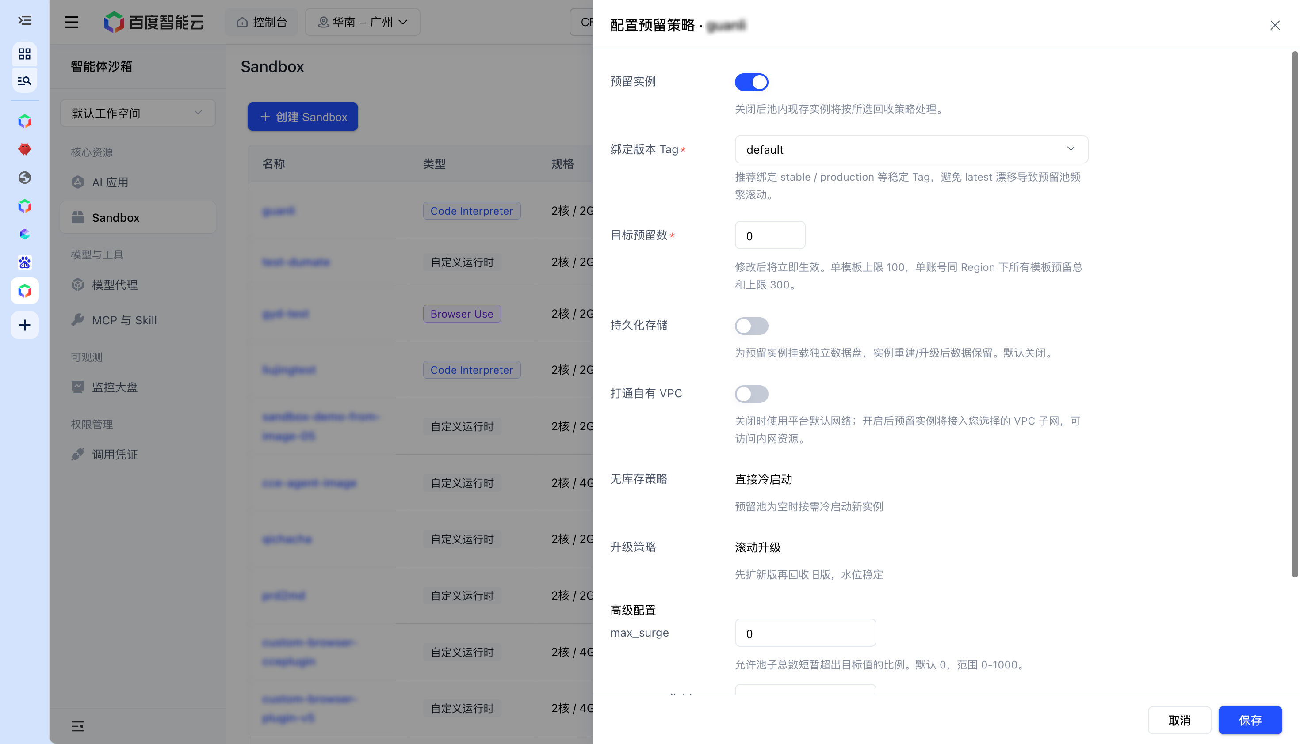
Task: Click the 保存 button
Action: [x=1250, y=720]
